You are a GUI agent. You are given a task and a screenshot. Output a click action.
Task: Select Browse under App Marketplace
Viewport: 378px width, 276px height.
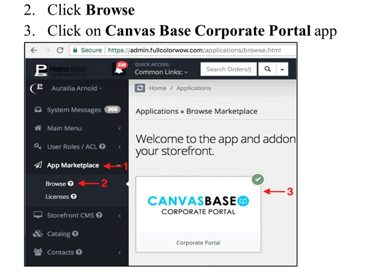tap(56, 184)
